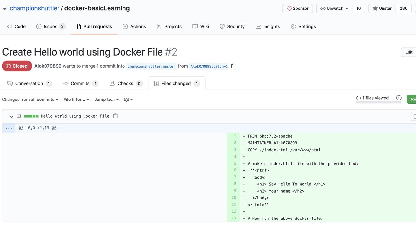The height and width of the screenshot is (226, 416).
Task: Open Alok070899:patch-1 head branch link
Action: click(209, 66)
